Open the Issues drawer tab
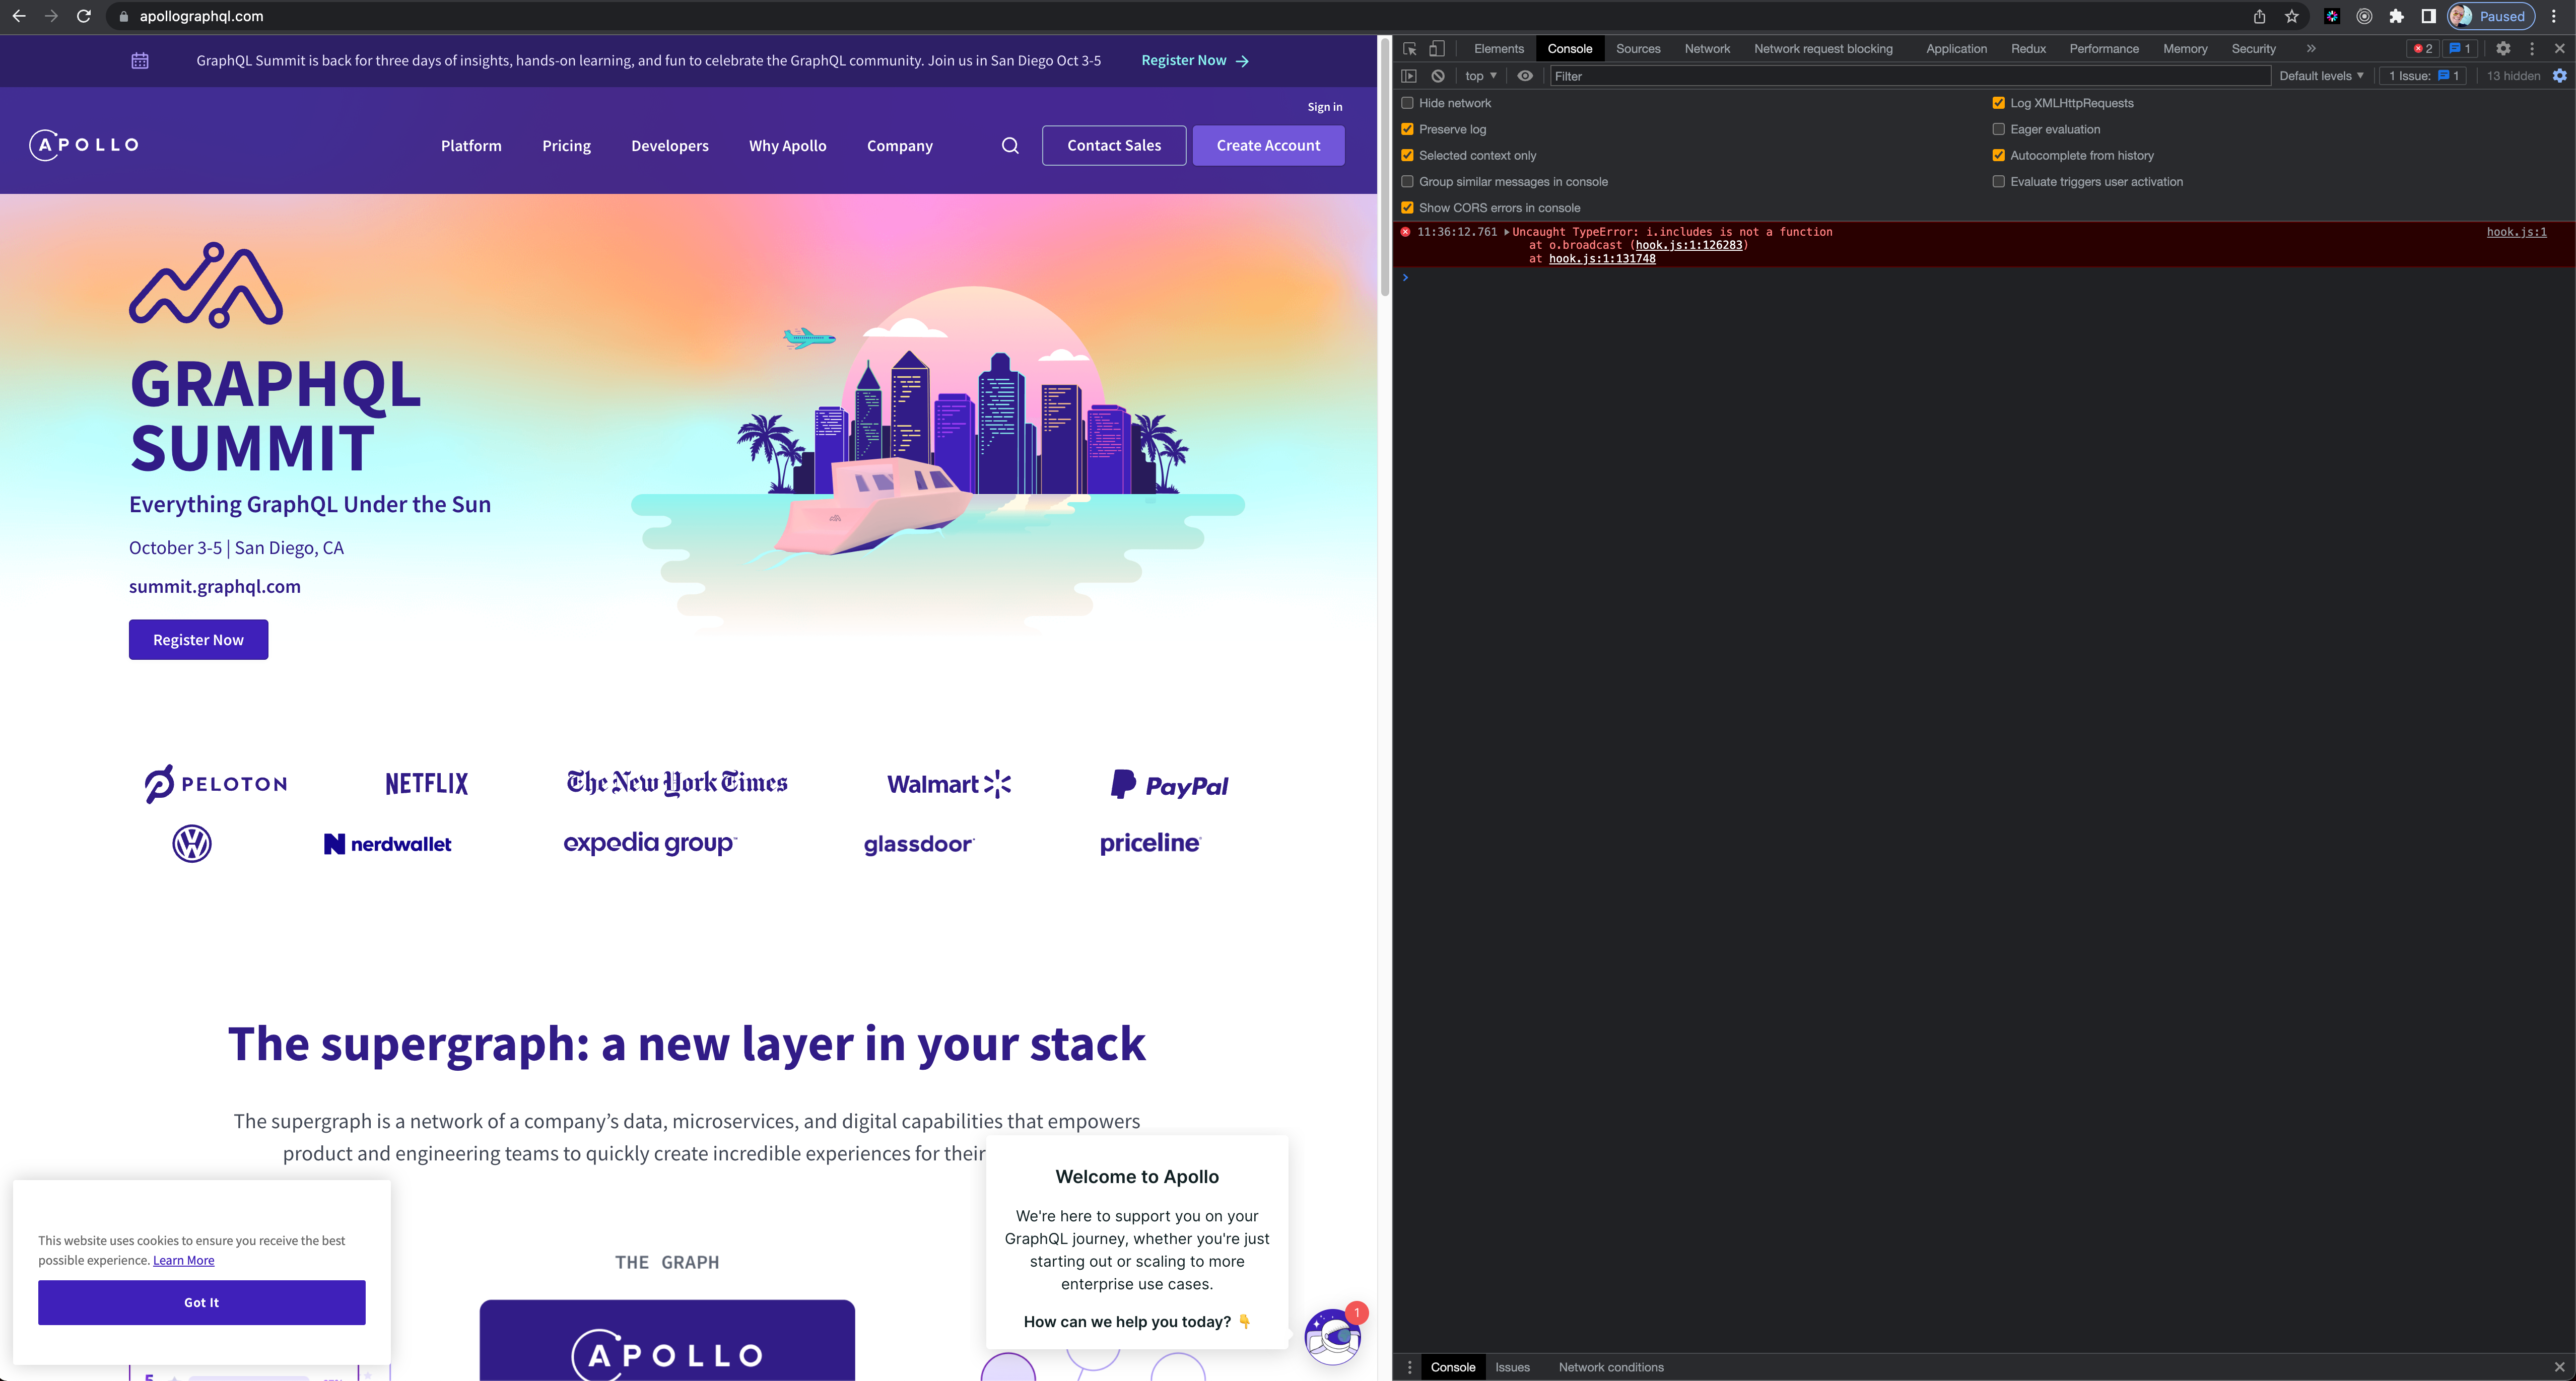Viewport: 2576px width, 1381px height. [1512, 1367]
